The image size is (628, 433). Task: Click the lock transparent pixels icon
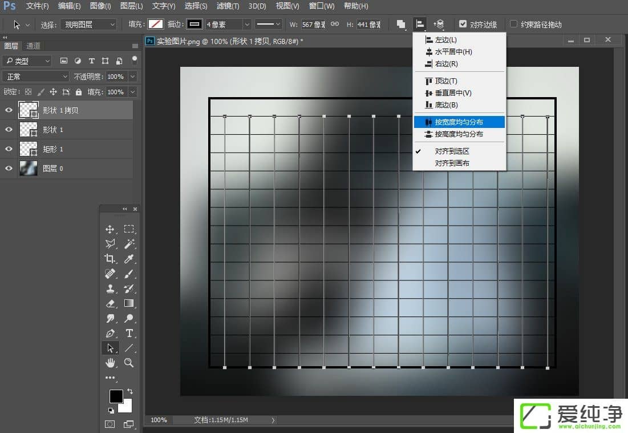click(x=29, y=92)
